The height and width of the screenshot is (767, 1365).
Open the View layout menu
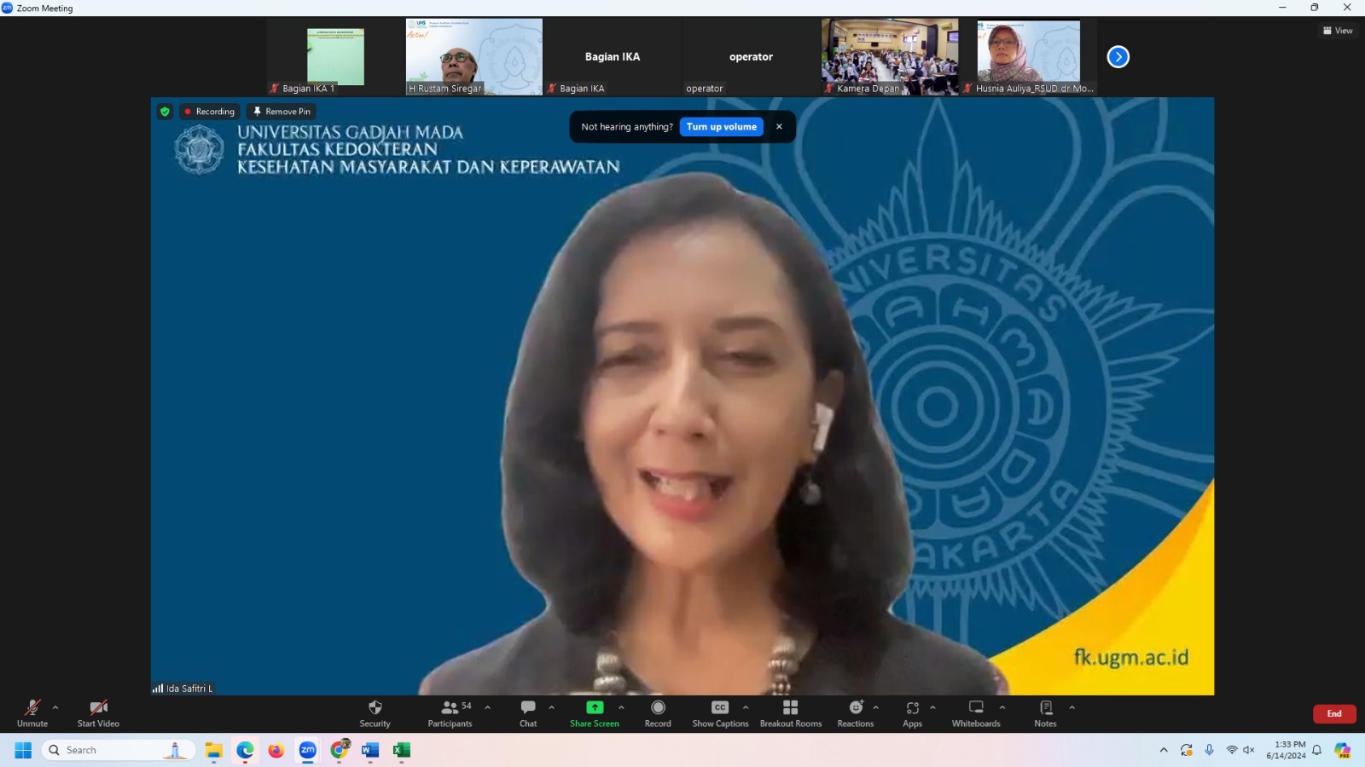click(x=1338, y=31)
